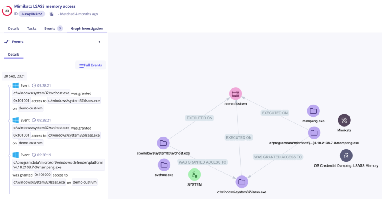Collapse the Events side panel chevron
This screenshot has height=199, width=382.
[99, 42]
